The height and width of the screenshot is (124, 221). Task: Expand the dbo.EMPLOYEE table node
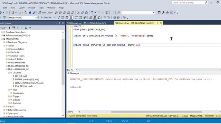point(7,63)
